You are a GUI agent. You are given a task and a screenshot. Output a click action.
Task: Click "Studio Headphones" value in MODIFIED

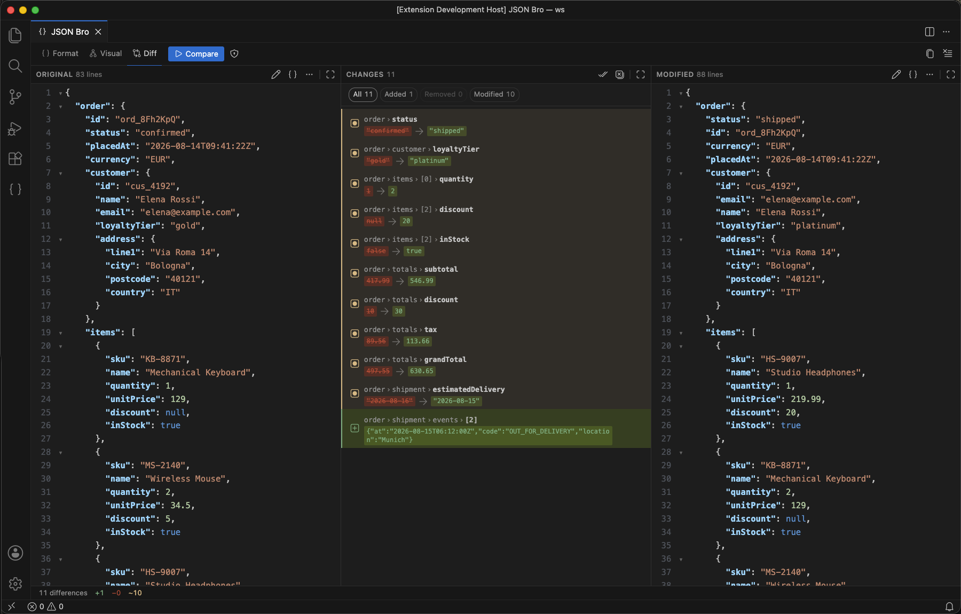click(813, 373)
